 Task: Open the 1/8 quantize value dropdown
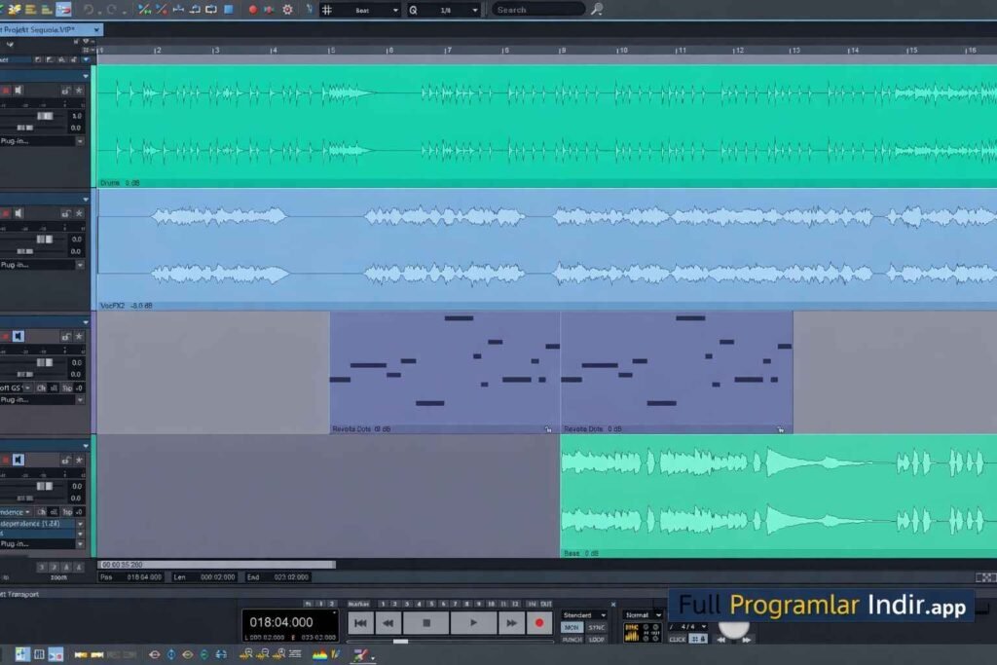pos(474,10)
